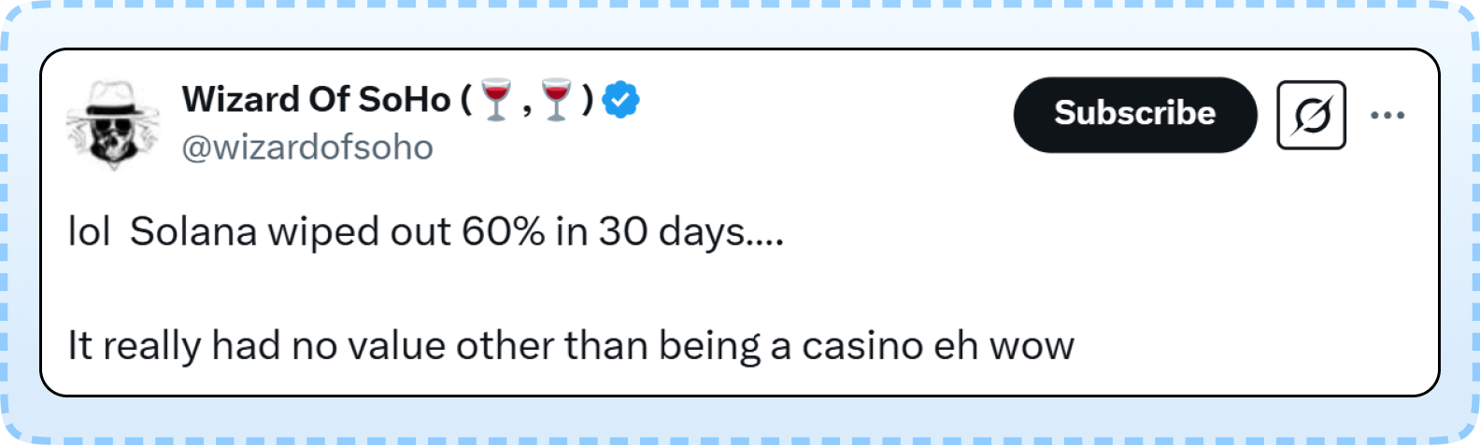Screen dimensions: 1480x445
Task: Click the first wine glass emoji
Action: 496,100
